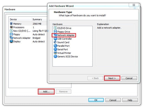Click the Using file F:\IS summary value

[40, 31]
